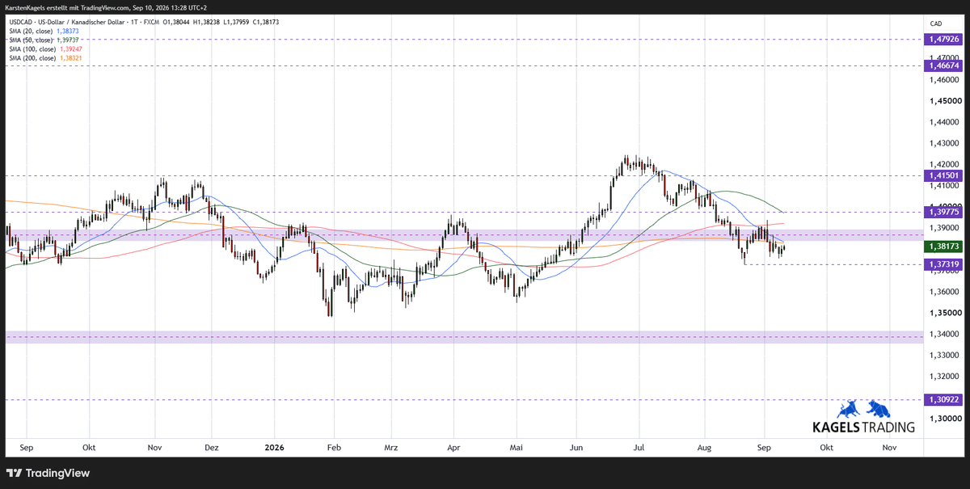
Task: Click the green current price label 1,38173 on the price axis
Action: point(943,246)
